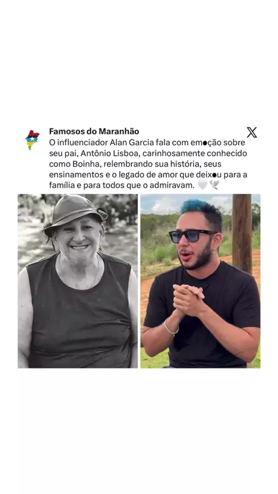
Task: Open the color photo of man with sunglasses
Action: click(x=200, y=281)
